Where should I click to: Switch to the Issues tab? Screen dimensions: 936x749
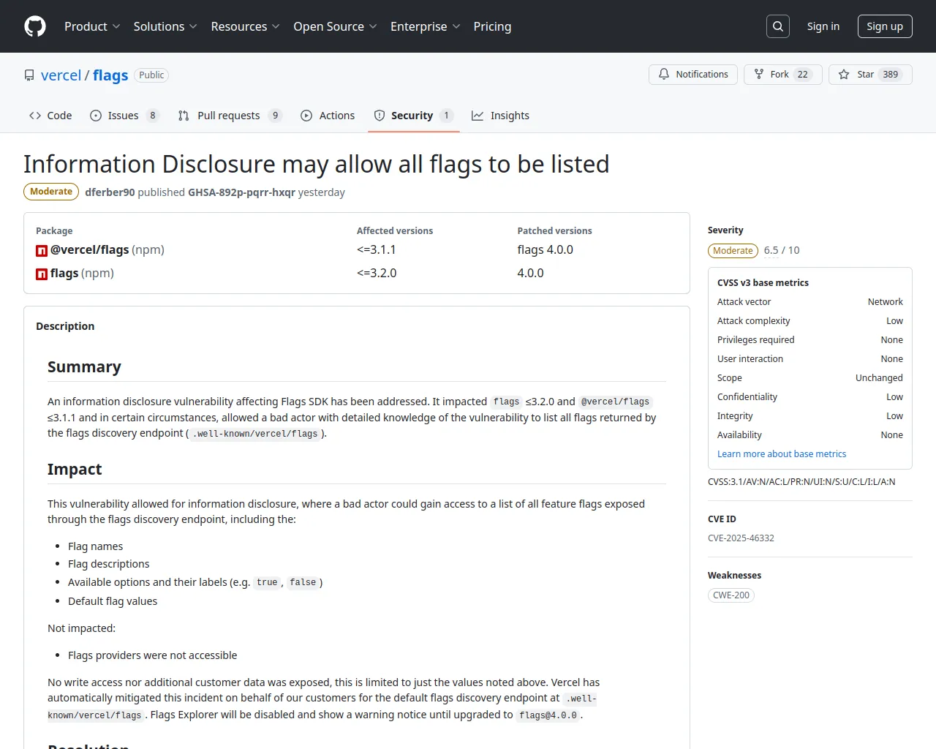tap(124, 116)
